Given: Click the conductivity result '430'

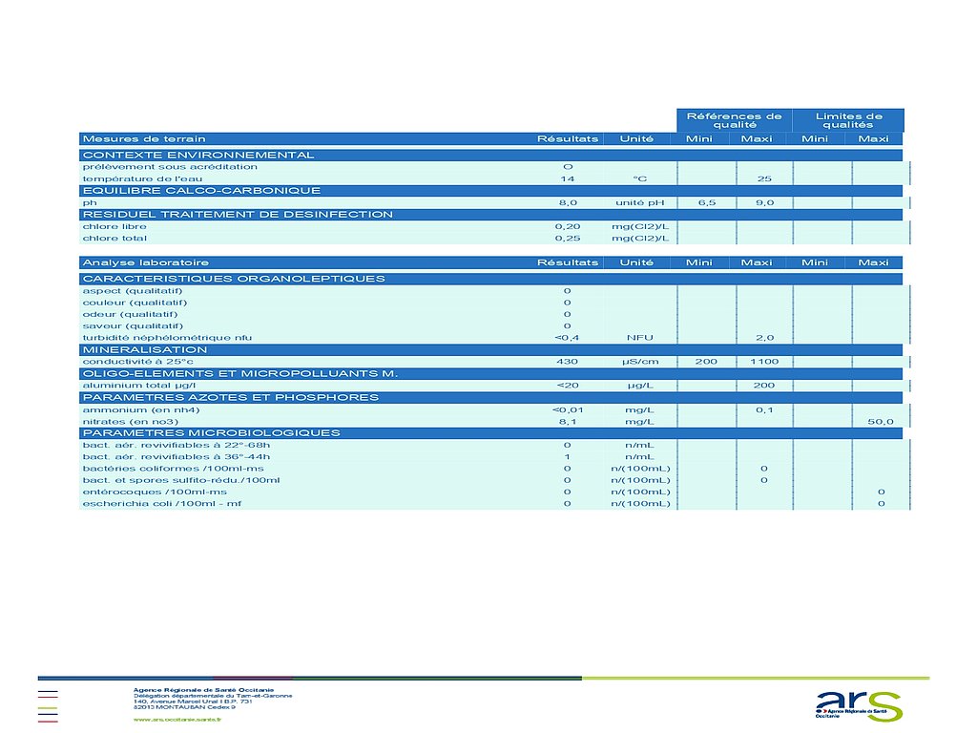Looking at the screenshot, I should pos(567,362).
